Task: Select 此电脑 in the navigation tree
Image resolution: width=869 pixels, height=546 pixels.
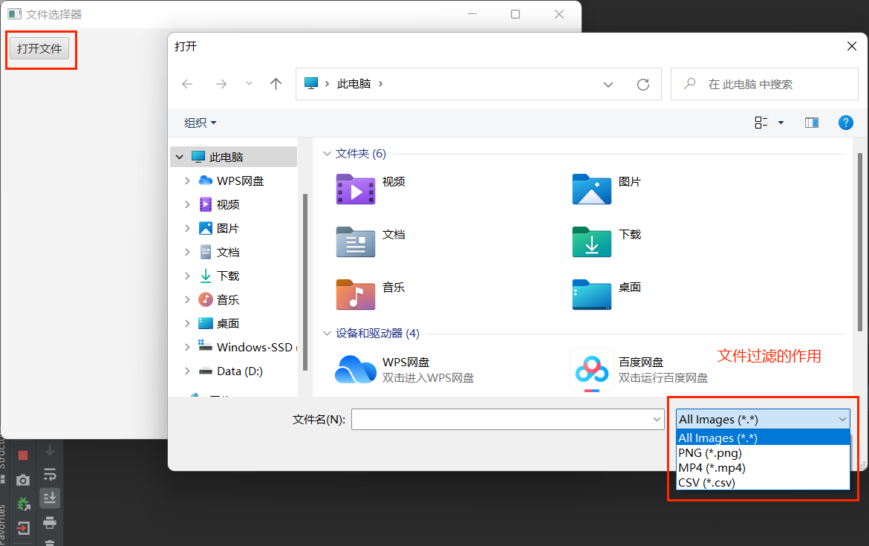Action: coord(233,157)
